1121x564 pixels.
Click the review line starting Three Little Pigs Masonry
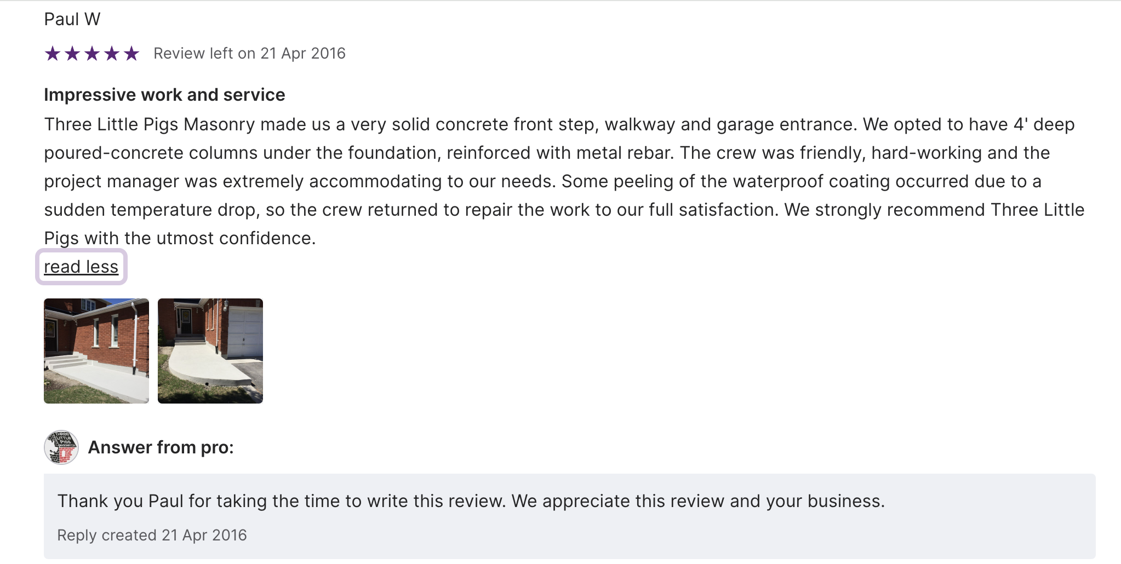click(559, 124)
